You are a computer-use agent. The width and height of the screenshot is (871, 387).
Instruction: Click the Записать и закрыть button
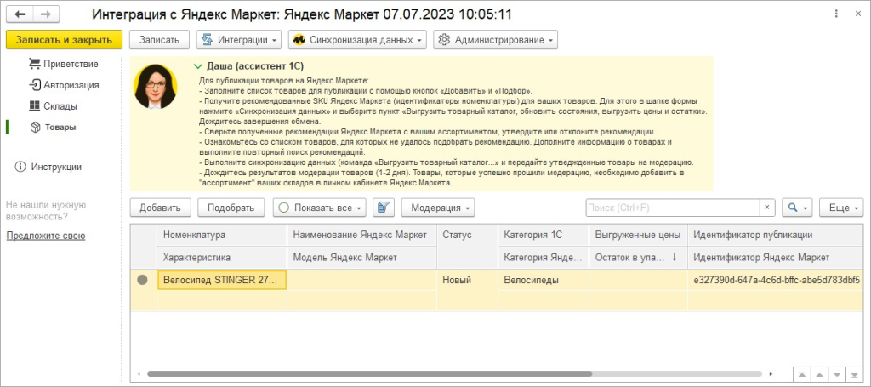(64, 40)
